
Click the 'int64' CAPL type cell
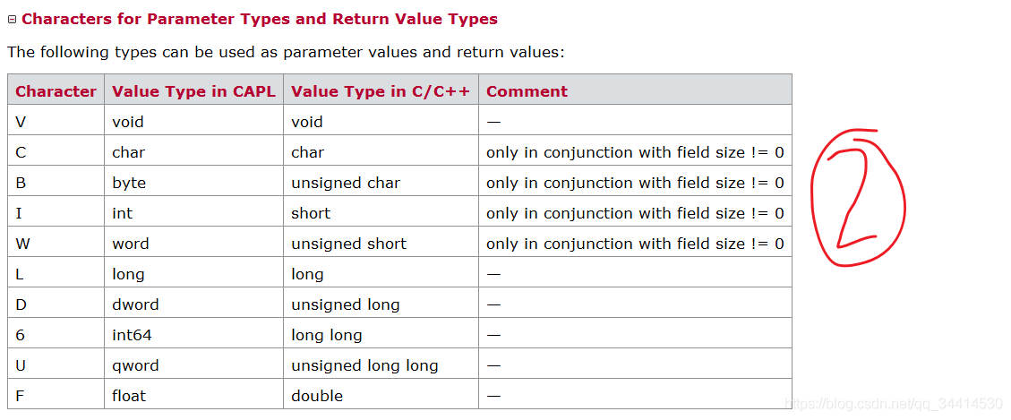pyautogui.click(x=193, y=336)
